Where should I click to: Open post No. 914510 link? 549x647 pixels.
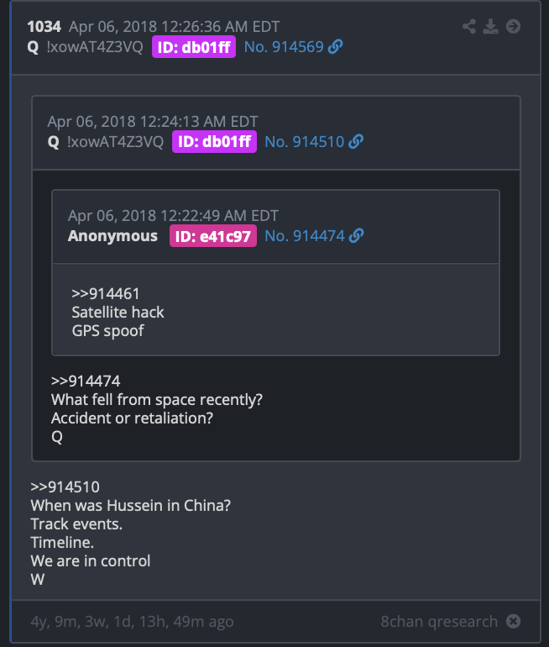304,142
